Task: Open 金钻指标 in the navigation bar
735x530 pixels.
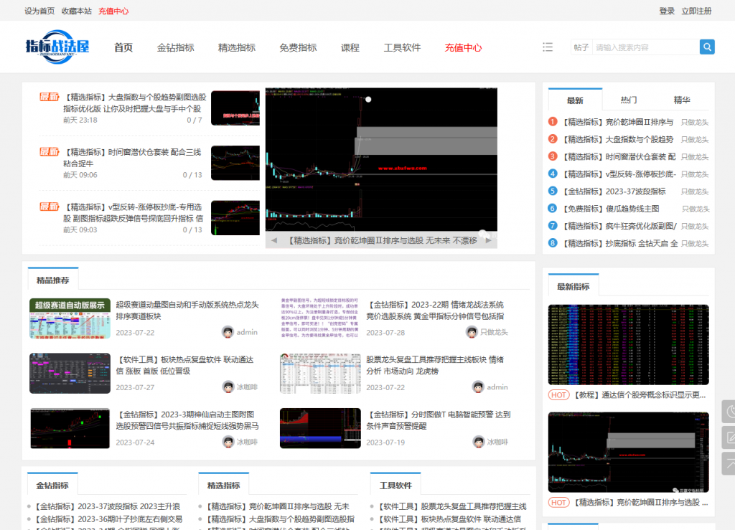Action: tap(176, 48)
